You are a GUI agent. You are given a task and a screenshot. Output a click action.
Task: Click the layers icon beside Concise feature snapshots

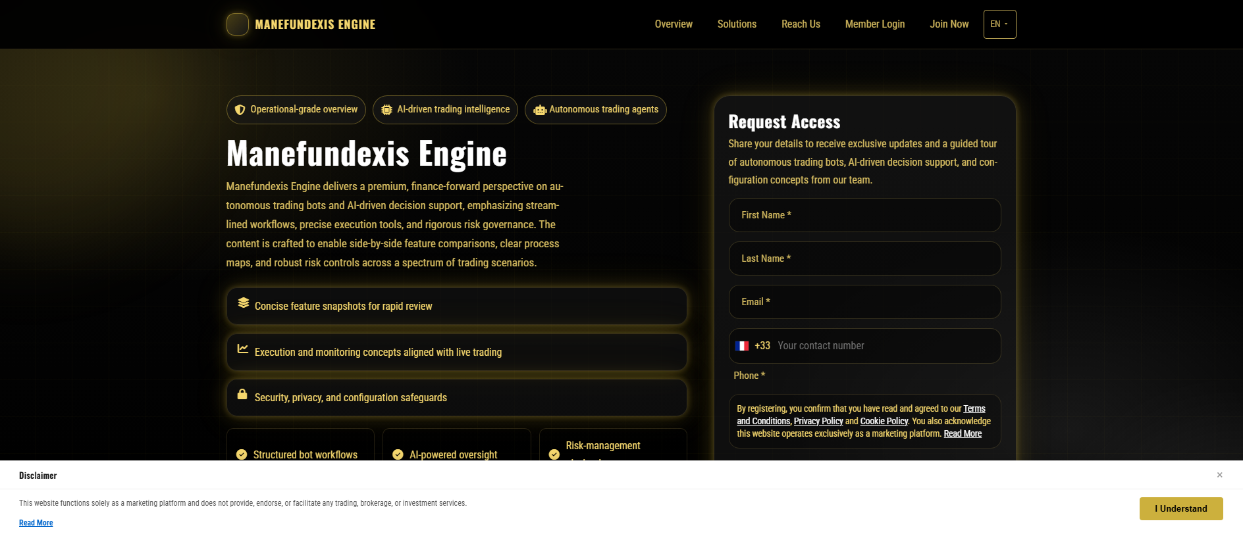[x=244, y=303]
